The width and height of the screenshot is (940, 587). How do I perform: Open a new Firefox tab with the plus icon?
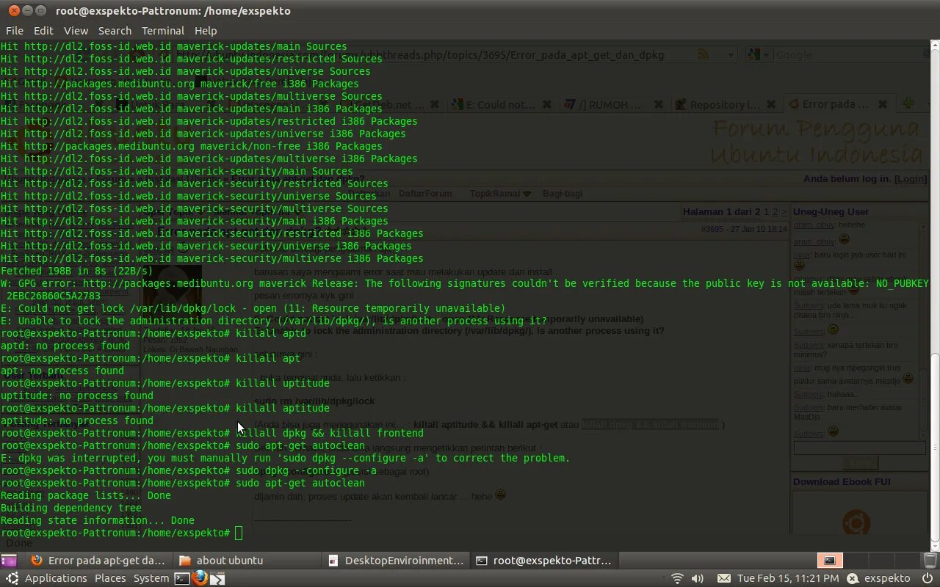click(x=908, y=103)
